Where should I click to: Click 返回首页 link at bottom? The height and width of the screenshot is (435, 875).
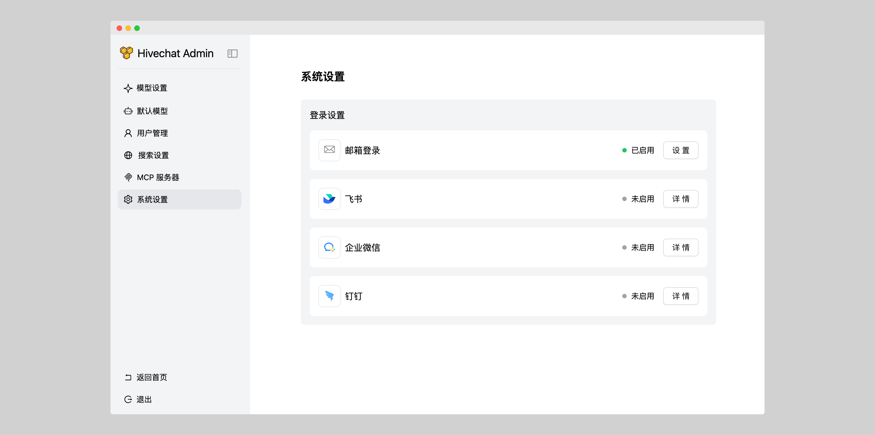point(151,377)
